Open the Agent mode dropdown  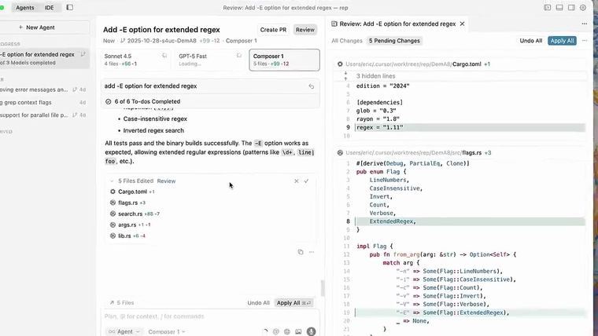click(x=124, y=332)
